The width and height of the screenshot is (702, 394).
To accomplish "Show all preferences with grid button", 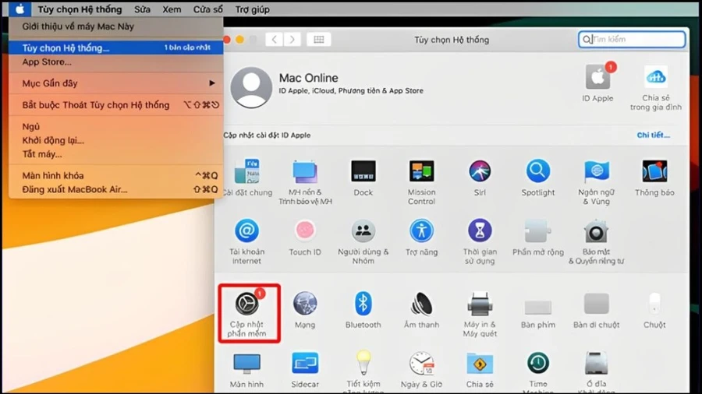I will pyautogui.click(x=319, y=39).
